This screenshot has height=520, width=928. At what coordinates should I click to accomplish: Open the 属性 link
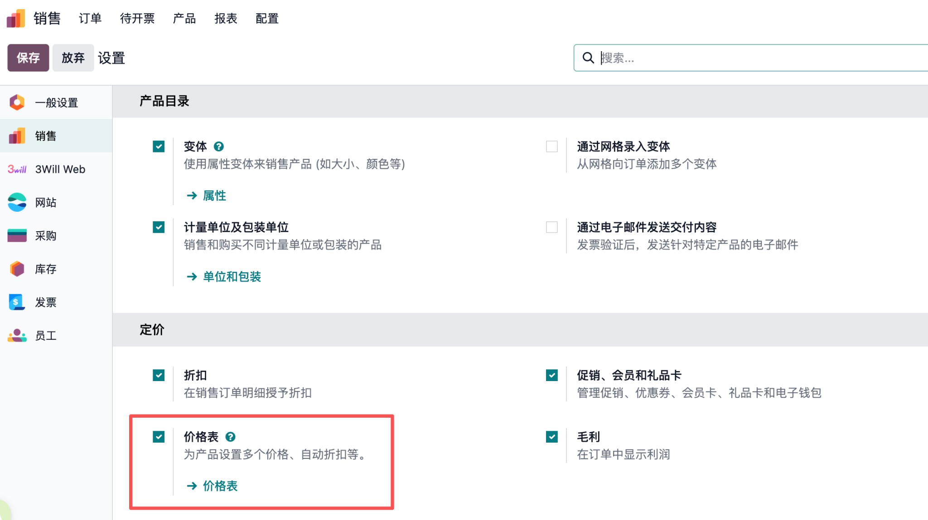click(x=215, y=196)
